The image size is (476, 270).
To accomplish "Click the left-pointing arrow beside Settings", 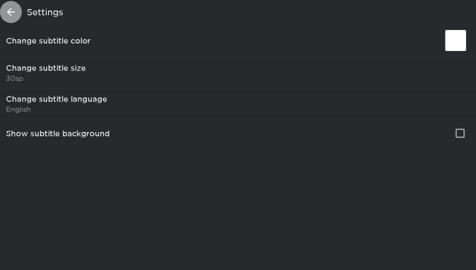I will pos(11,12).
